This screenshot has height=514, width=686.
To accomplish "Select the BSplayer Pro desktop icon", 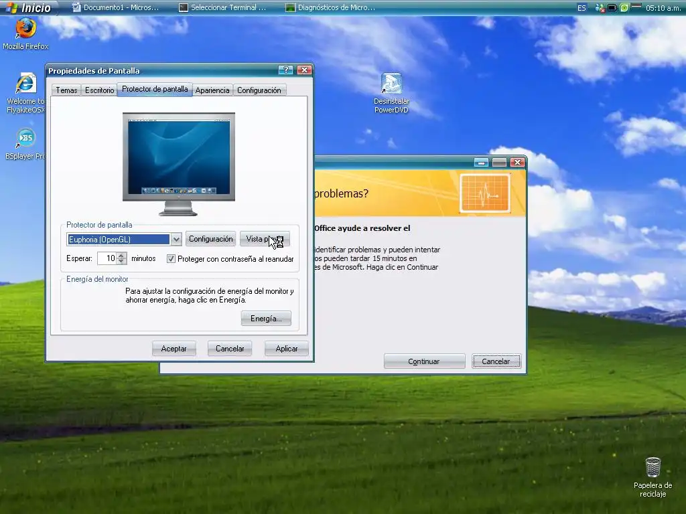I will (25, 144).
